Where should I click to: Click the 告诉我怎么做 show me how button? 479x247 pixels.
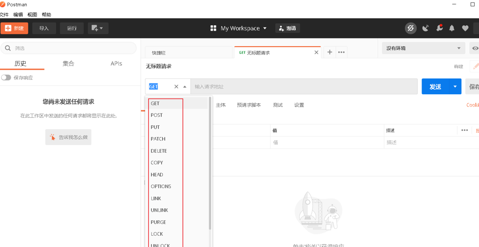pyautogui.click(x=68, y=137)
